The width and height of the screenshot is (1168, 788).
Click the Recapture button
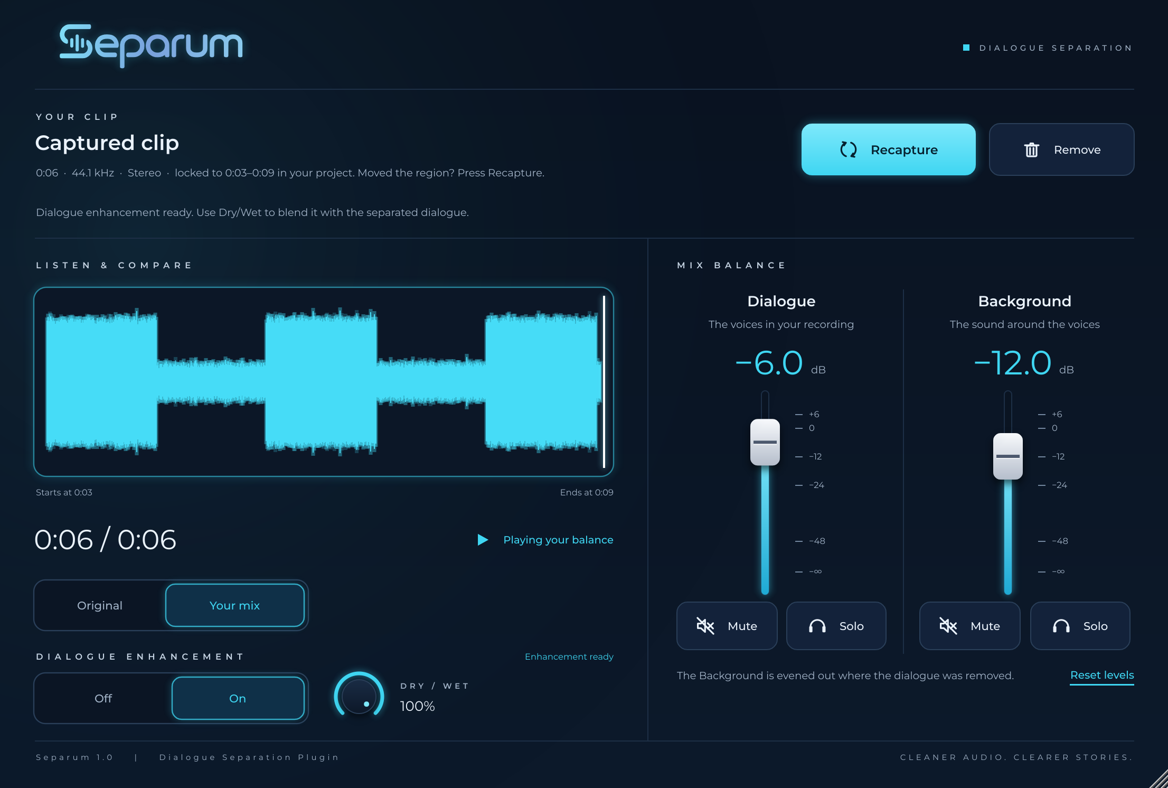[x=888, y=149]
